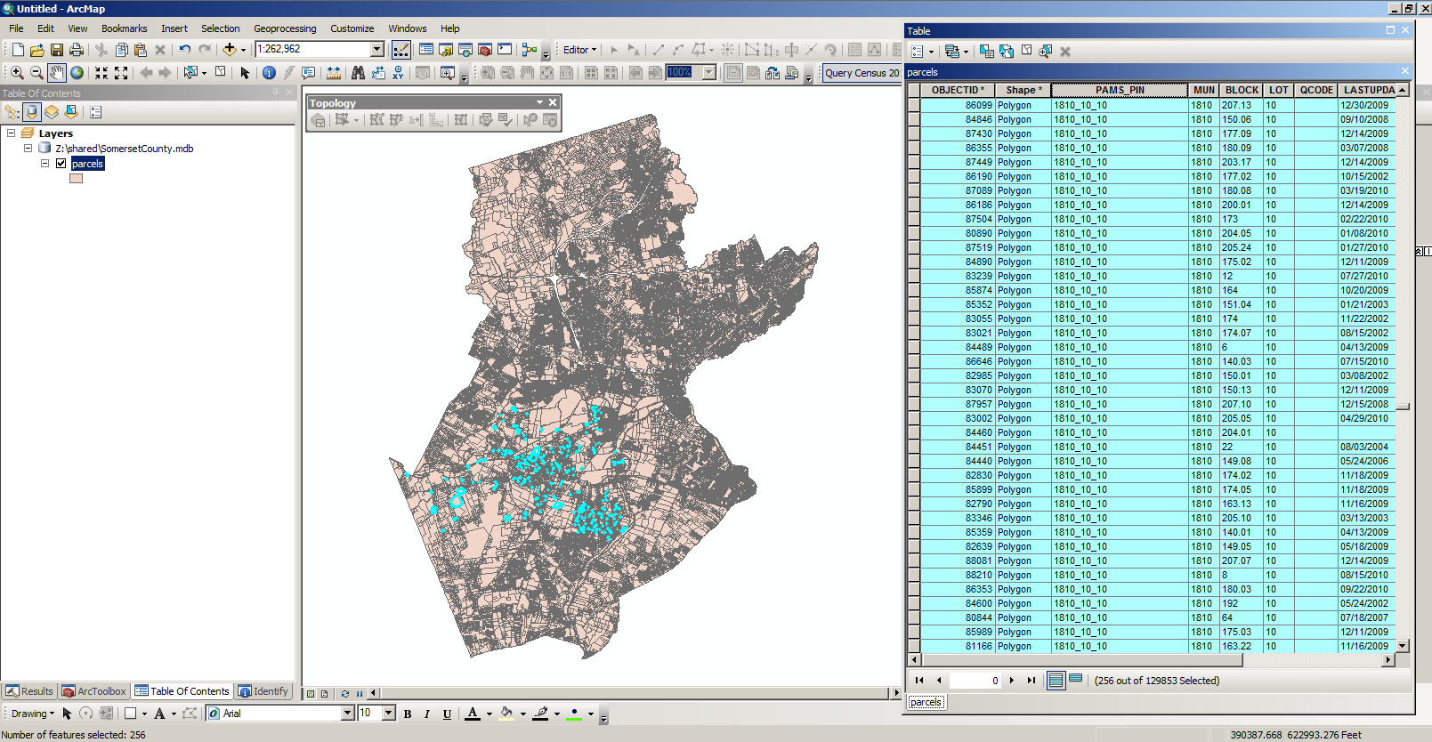Image resolution: width=1432 pixels, height=742 pixels.
Task: Click the Full Extent globe icon
Action: click(x=77, y=73)
